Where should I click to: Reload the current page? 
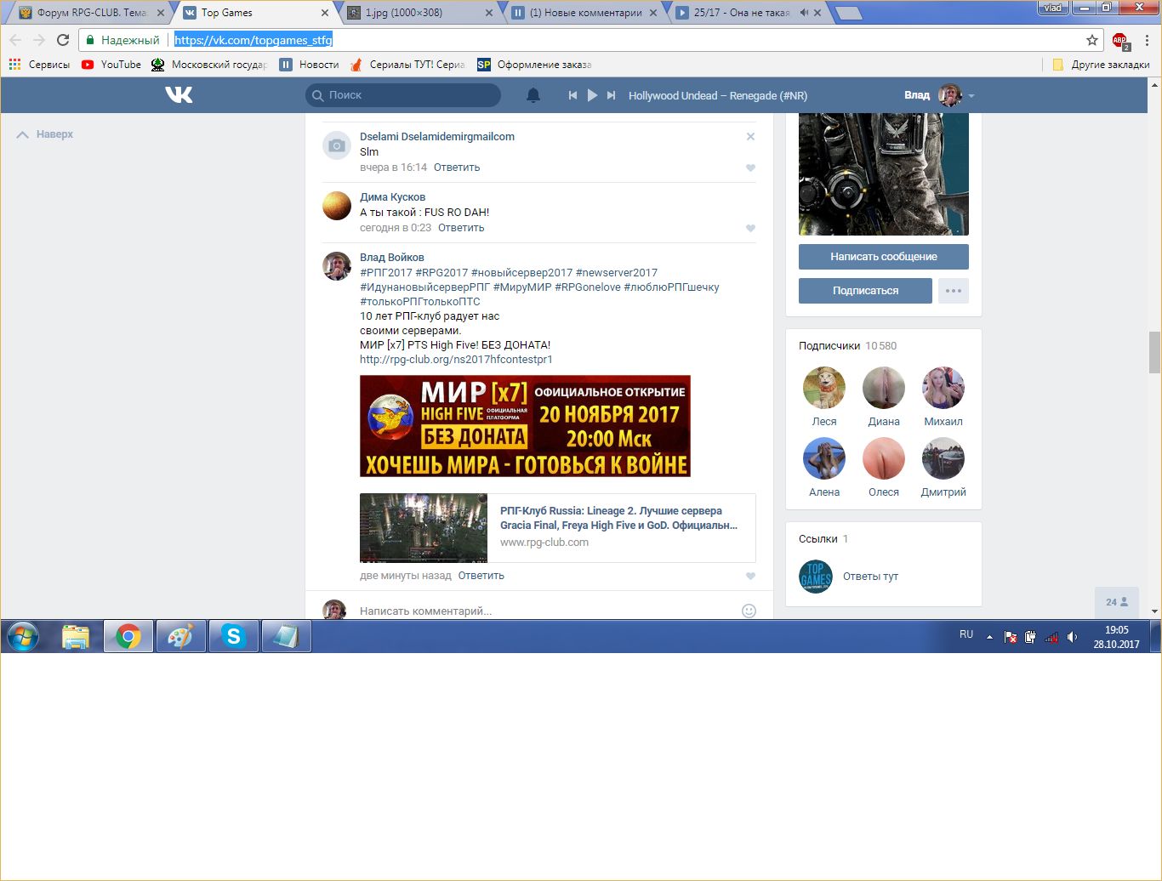[x=63, y=40]
